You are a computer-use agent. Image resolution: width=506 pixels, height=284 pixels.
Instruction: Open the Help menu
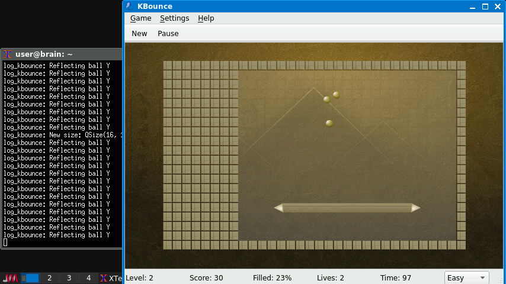pyautogui.click(x=206, y=18)
